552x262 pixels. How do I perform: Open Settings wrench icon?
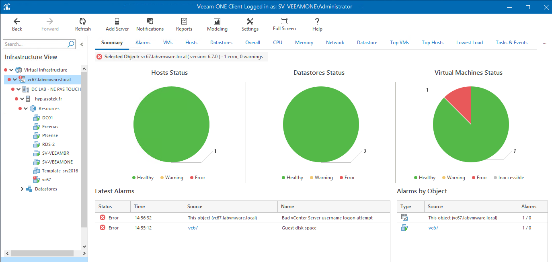coord(250,21)
